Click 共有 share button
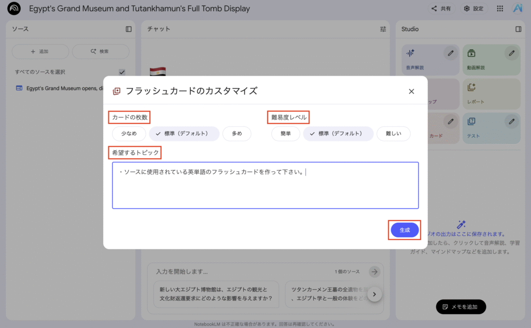Viewport: 531px width, 328px height. click(441, 9)
